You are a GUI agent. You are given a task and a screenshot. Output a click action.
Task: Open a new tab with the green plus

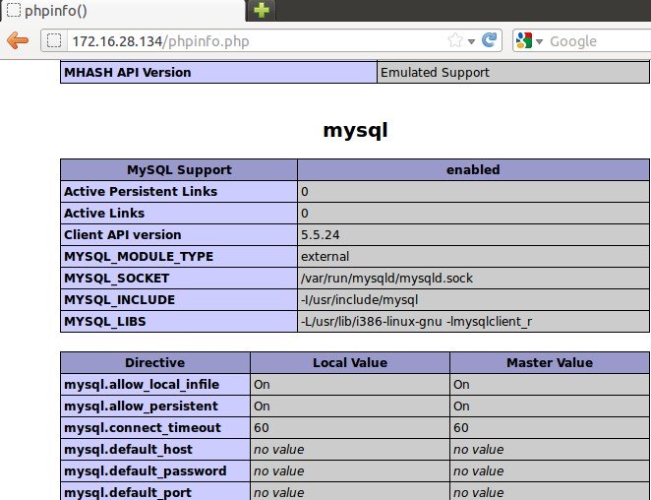tap(262, 10)
